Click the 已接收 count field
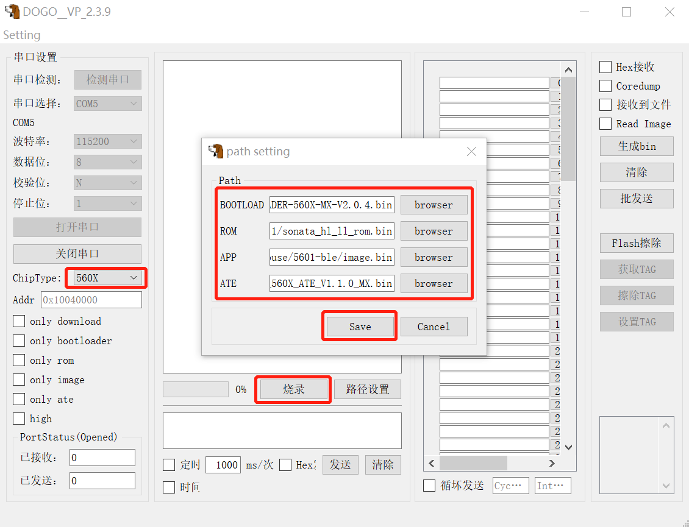This screenshot has height=527, width=689. click(102, 458)
